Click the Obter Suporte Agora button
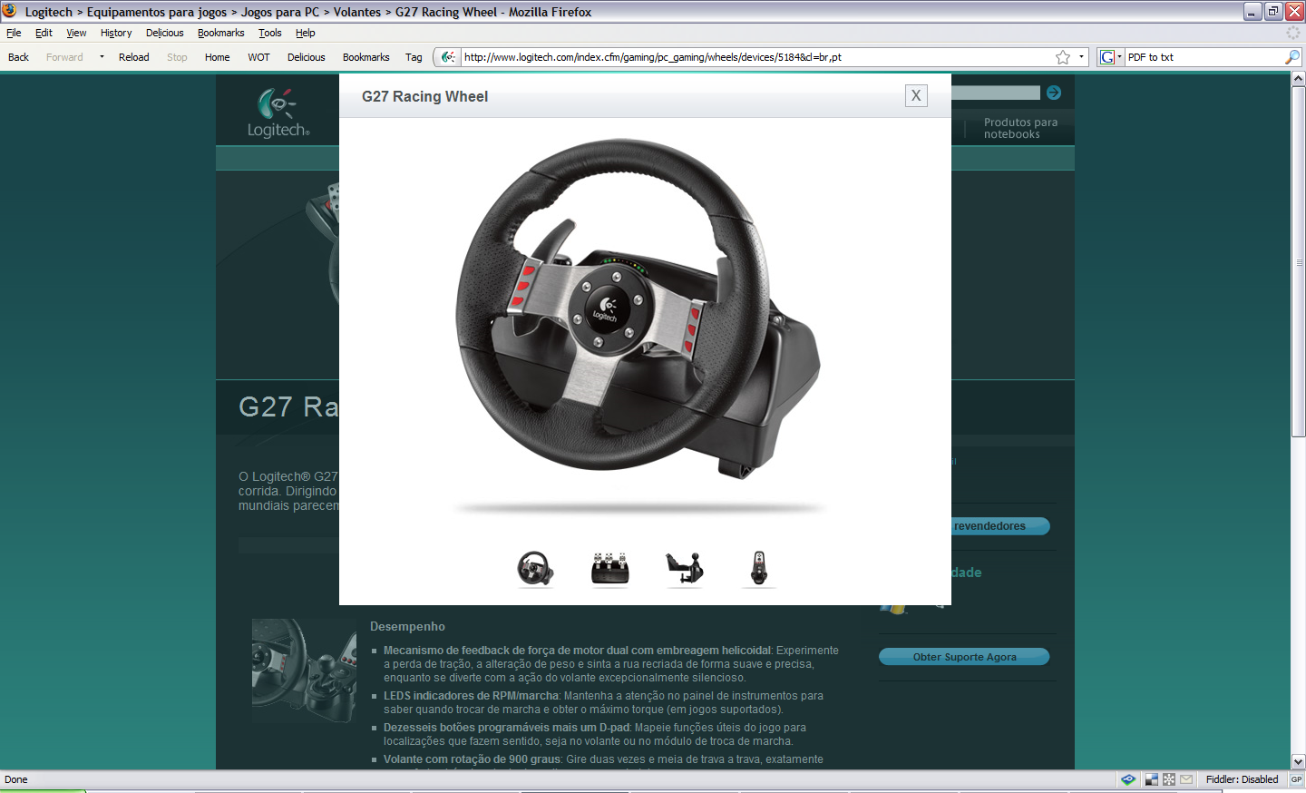The height and width of the screenshot is (793, 1306). coord(964,657)
